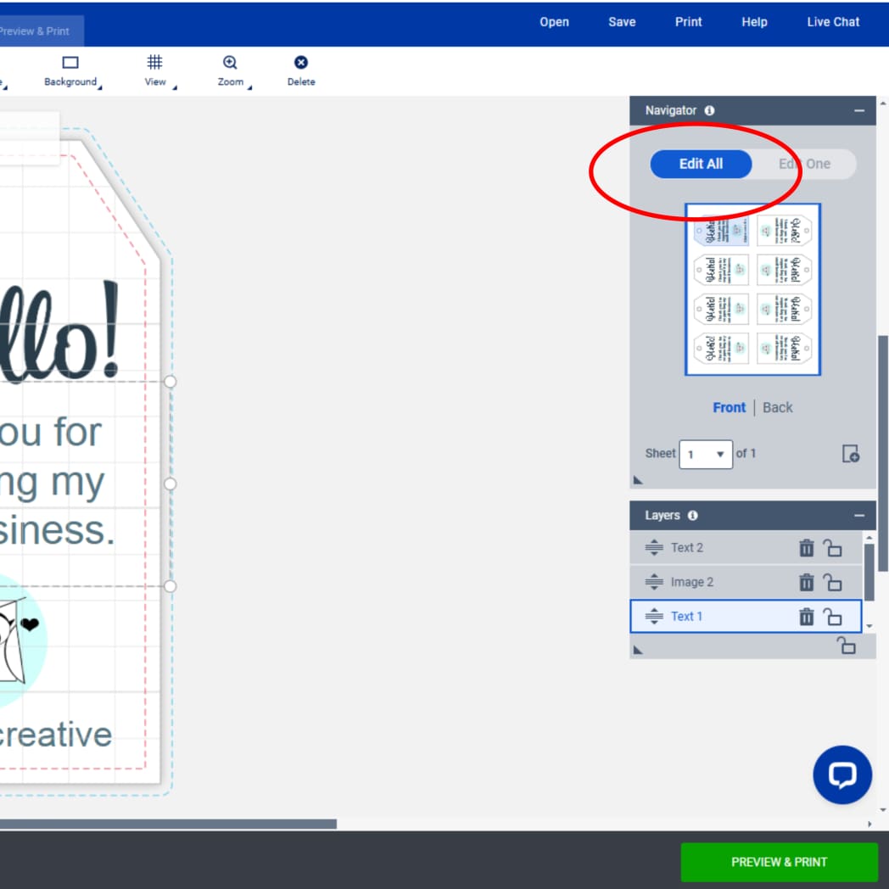889x889 pixels.
Task: Click the bottom-right text box handle
Action: click(x=171, y=586)
